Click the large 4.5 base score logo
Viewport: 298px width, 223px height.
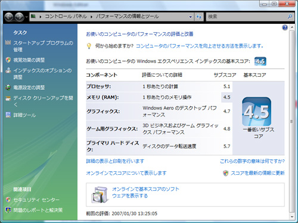point(257,112)
